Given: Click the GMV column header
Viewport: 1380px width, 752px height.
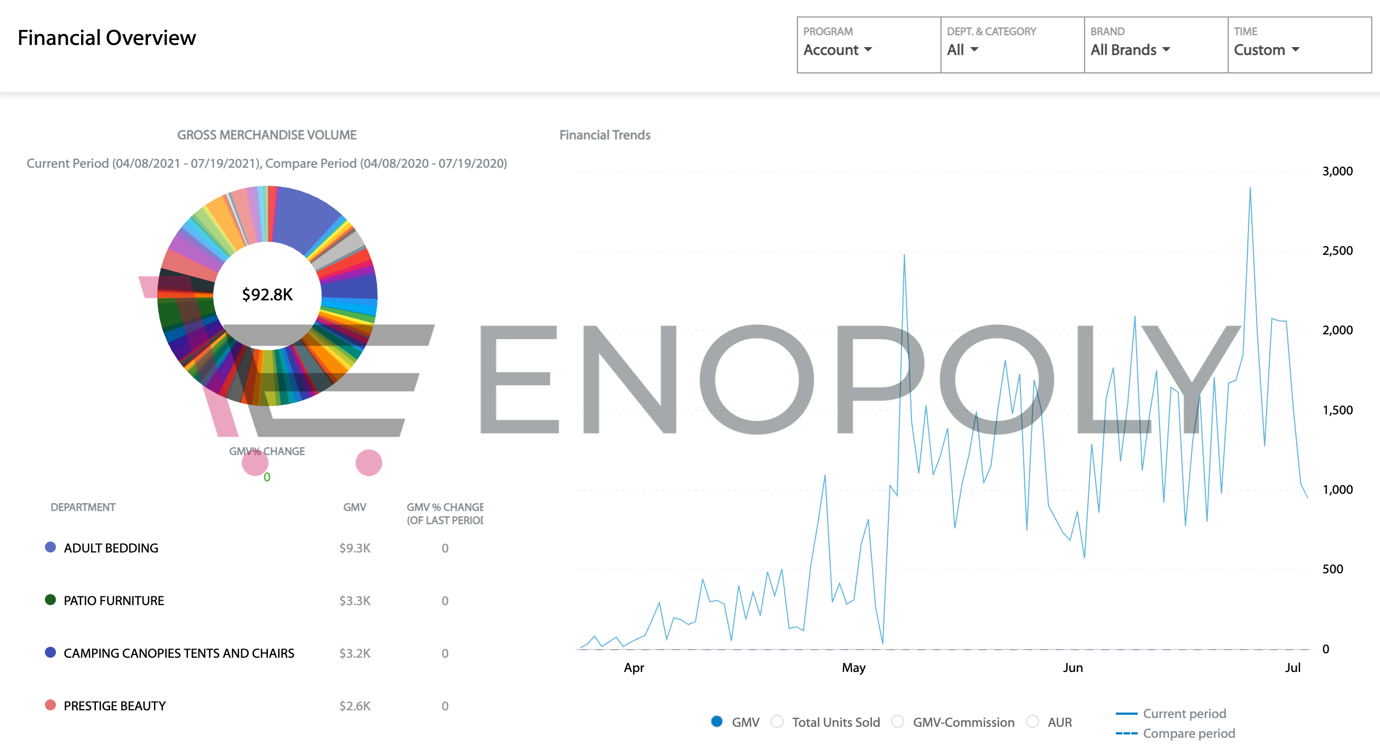Looking at the screenshot, I should tap(355, 508).
